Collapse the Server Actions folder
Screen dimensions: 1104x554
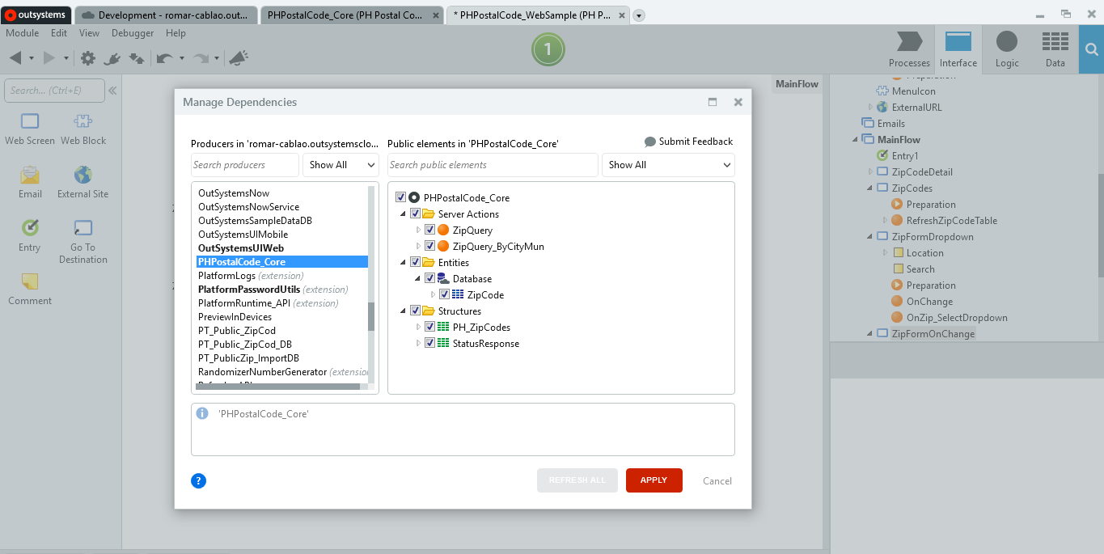tap(403, 214)
